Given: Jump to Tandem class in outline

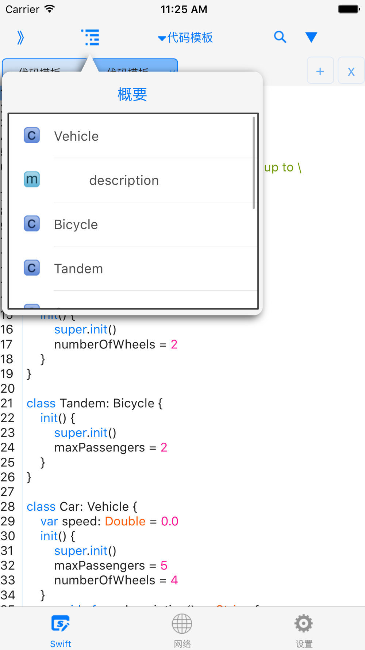Looking at the screenshot, I should pyautogui.click(x=78, y=269).
